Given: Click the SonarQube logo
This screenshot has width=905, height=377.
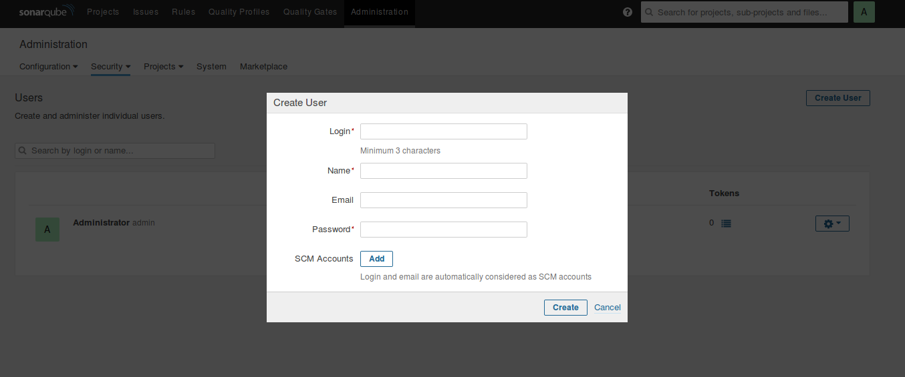Looking at the screenshot, I should (x=46, y=12).
